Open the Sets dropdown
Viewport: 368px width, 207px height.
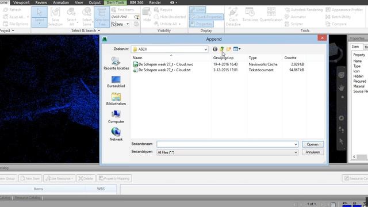[120, 24]
